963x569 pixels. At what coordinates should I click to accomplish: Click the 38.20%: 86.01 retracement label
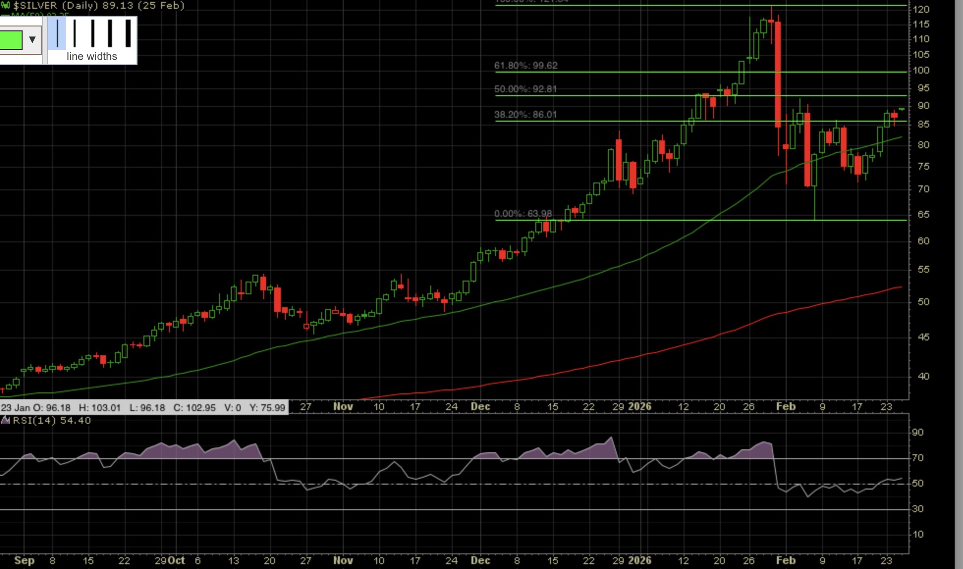point(525,115)
